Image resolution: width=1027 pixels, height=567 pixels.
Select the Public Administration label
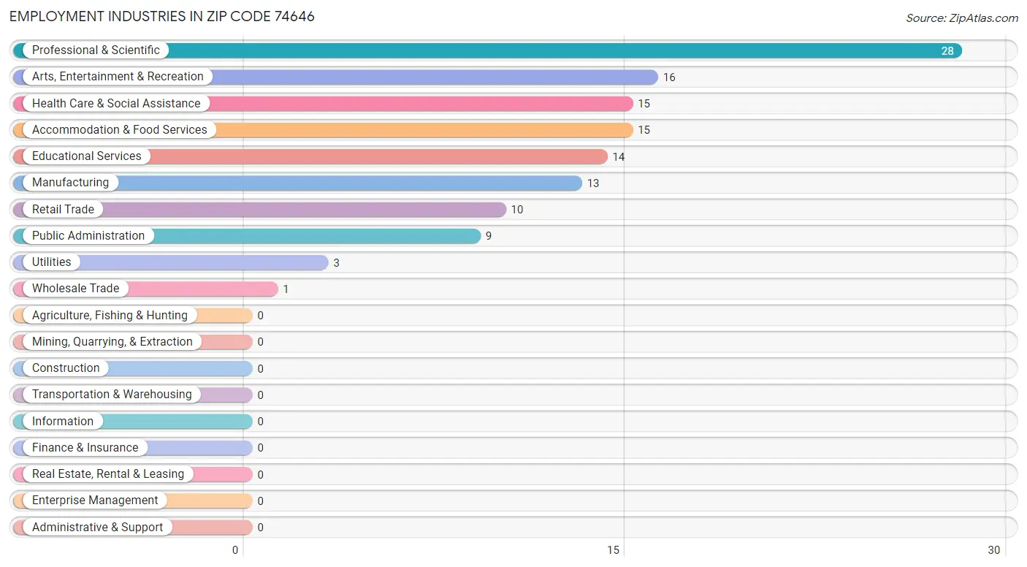tap(88, 236)
